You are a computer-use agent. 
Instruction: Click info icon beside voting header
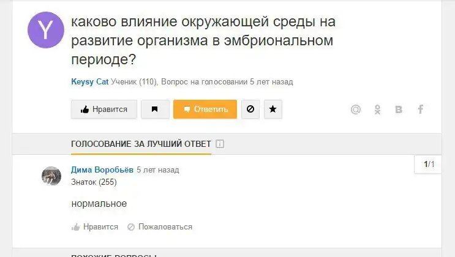coord(220,144)
